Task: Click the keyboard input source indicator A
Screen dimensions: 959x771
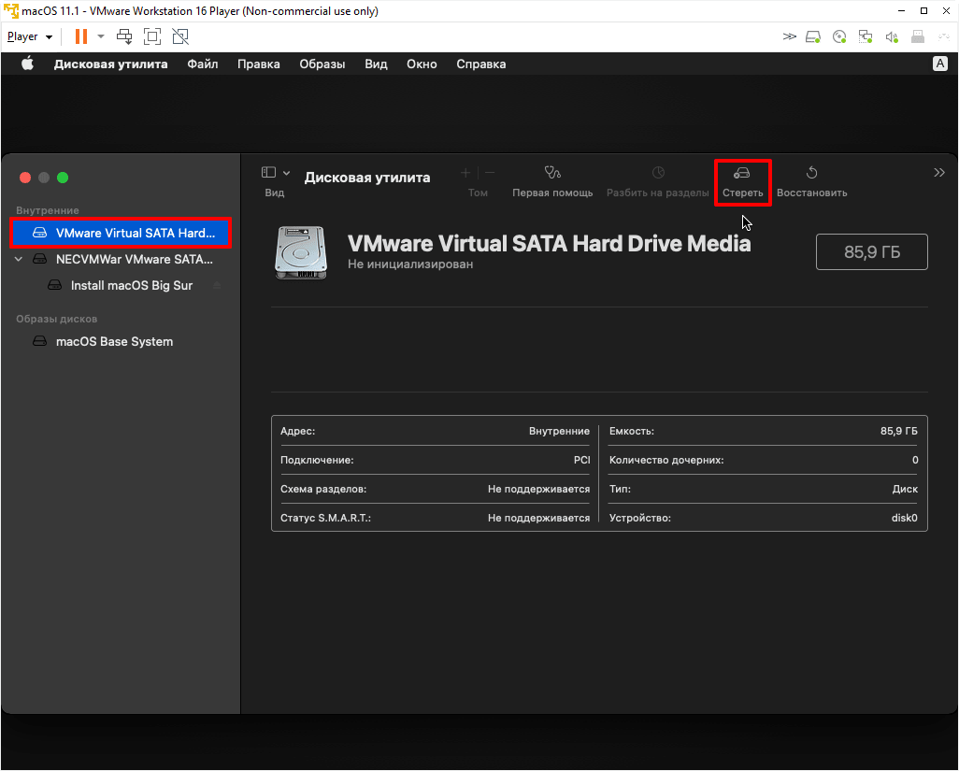Action: coord(940,64)
